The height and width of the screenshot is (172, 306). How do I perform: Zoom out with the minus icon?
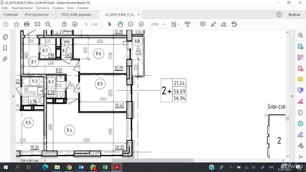tap(131, 24)
